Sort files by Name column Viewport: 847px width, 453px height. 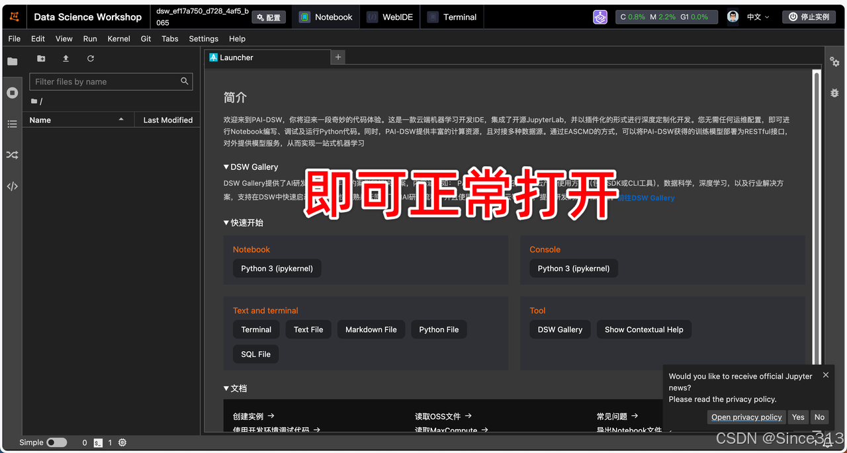pos(77,120)
